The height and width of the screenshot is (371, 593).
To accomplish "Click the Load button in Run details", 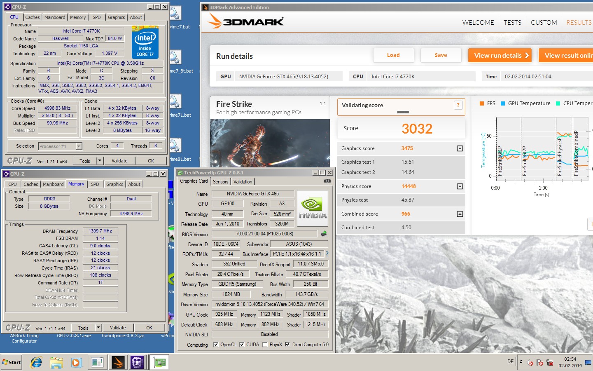I will click(x=393, y=55).
